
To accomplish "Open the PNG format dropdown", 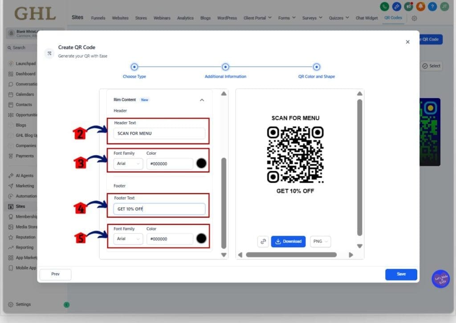I will tap(321, 241).
